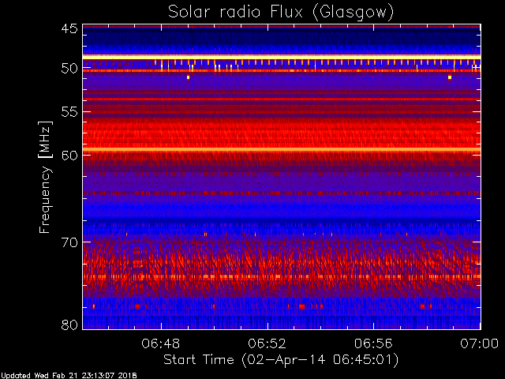505x379 pixels.
Task: Click the "Updated Wed Feb 21 23:13:07 2018" timestamp
Action: [x=69, y=376]
